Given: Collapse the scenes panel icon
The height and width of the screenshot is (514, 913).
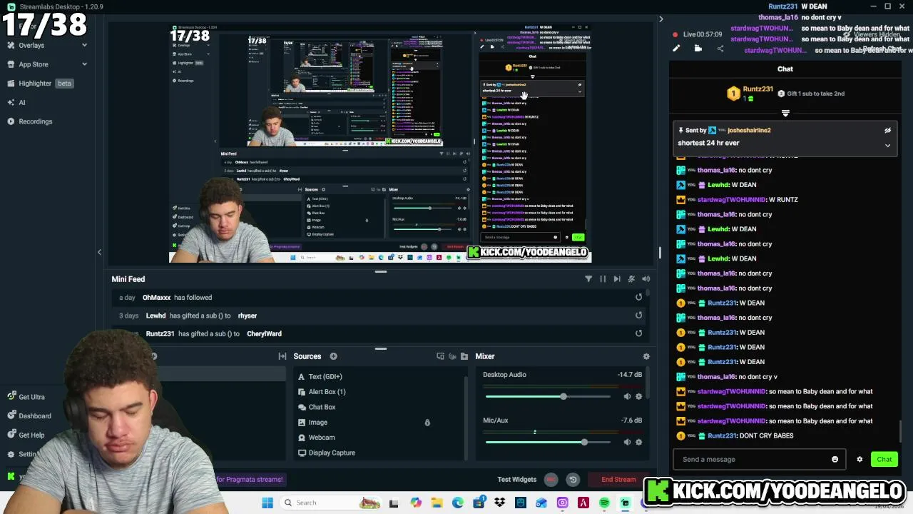Looking at the screenshot, I should [x=282, y=356].
